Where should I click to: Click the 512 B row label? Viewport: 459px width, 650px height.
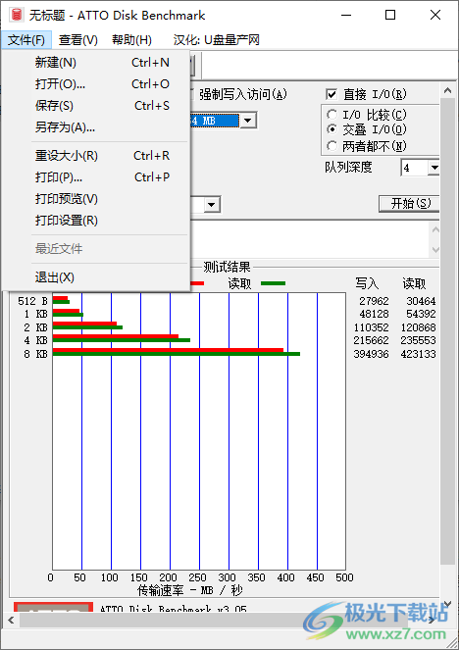coord(32,301)
